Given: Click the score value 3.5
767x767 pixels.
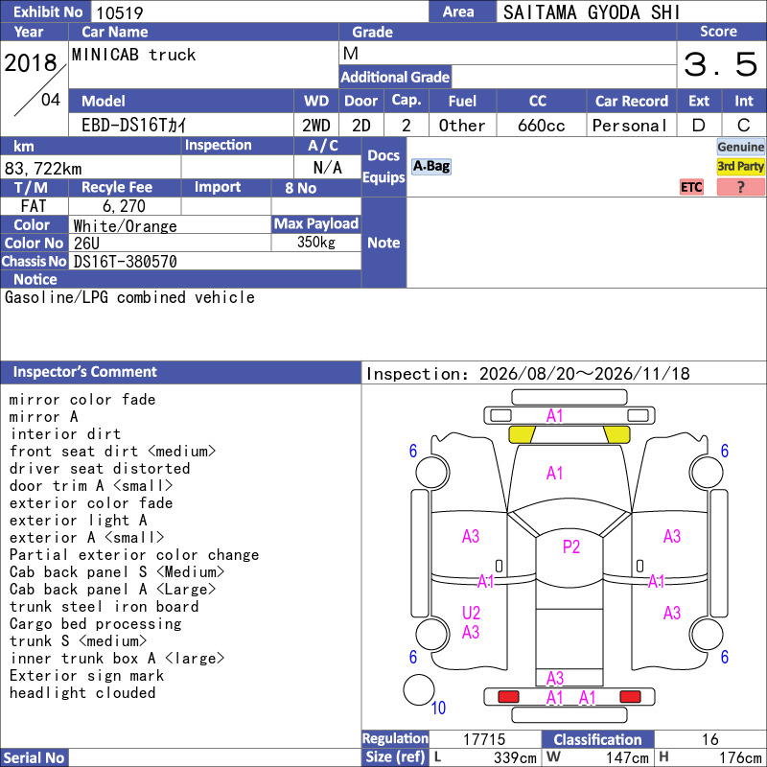Looking at the screenshot, I should click(721, 64).
